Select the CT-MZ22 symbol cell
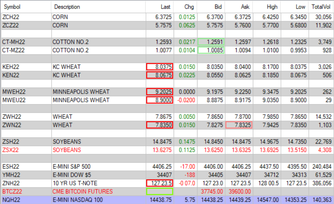This screenshot has height=204, width=334. (26, 50)
